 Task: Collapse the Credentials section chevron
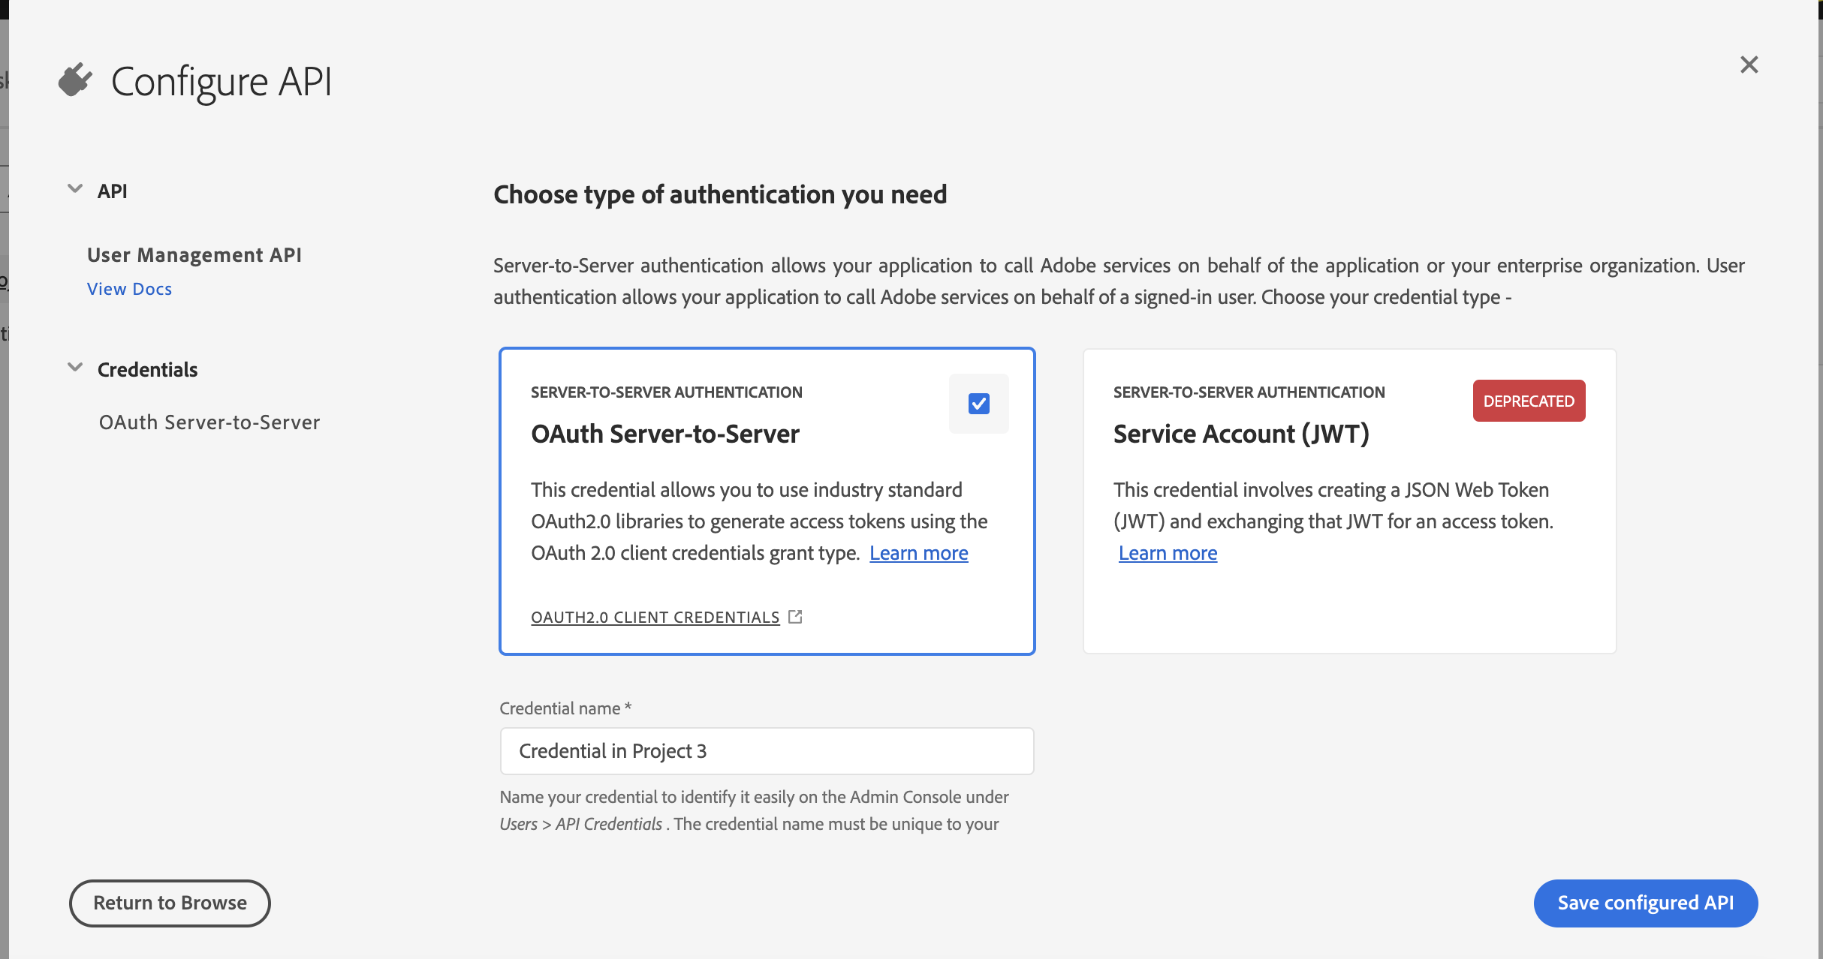coord(75,368)
